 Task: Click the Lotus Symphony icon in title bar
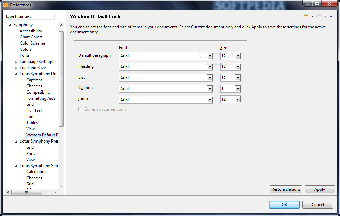[x=5, y=5]
